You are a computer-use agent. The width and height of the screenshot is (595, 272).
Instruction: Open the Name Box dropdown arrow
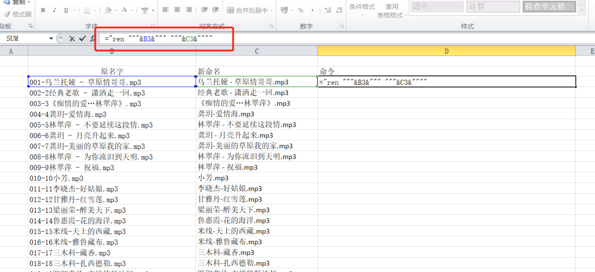(x=51, y=38)
